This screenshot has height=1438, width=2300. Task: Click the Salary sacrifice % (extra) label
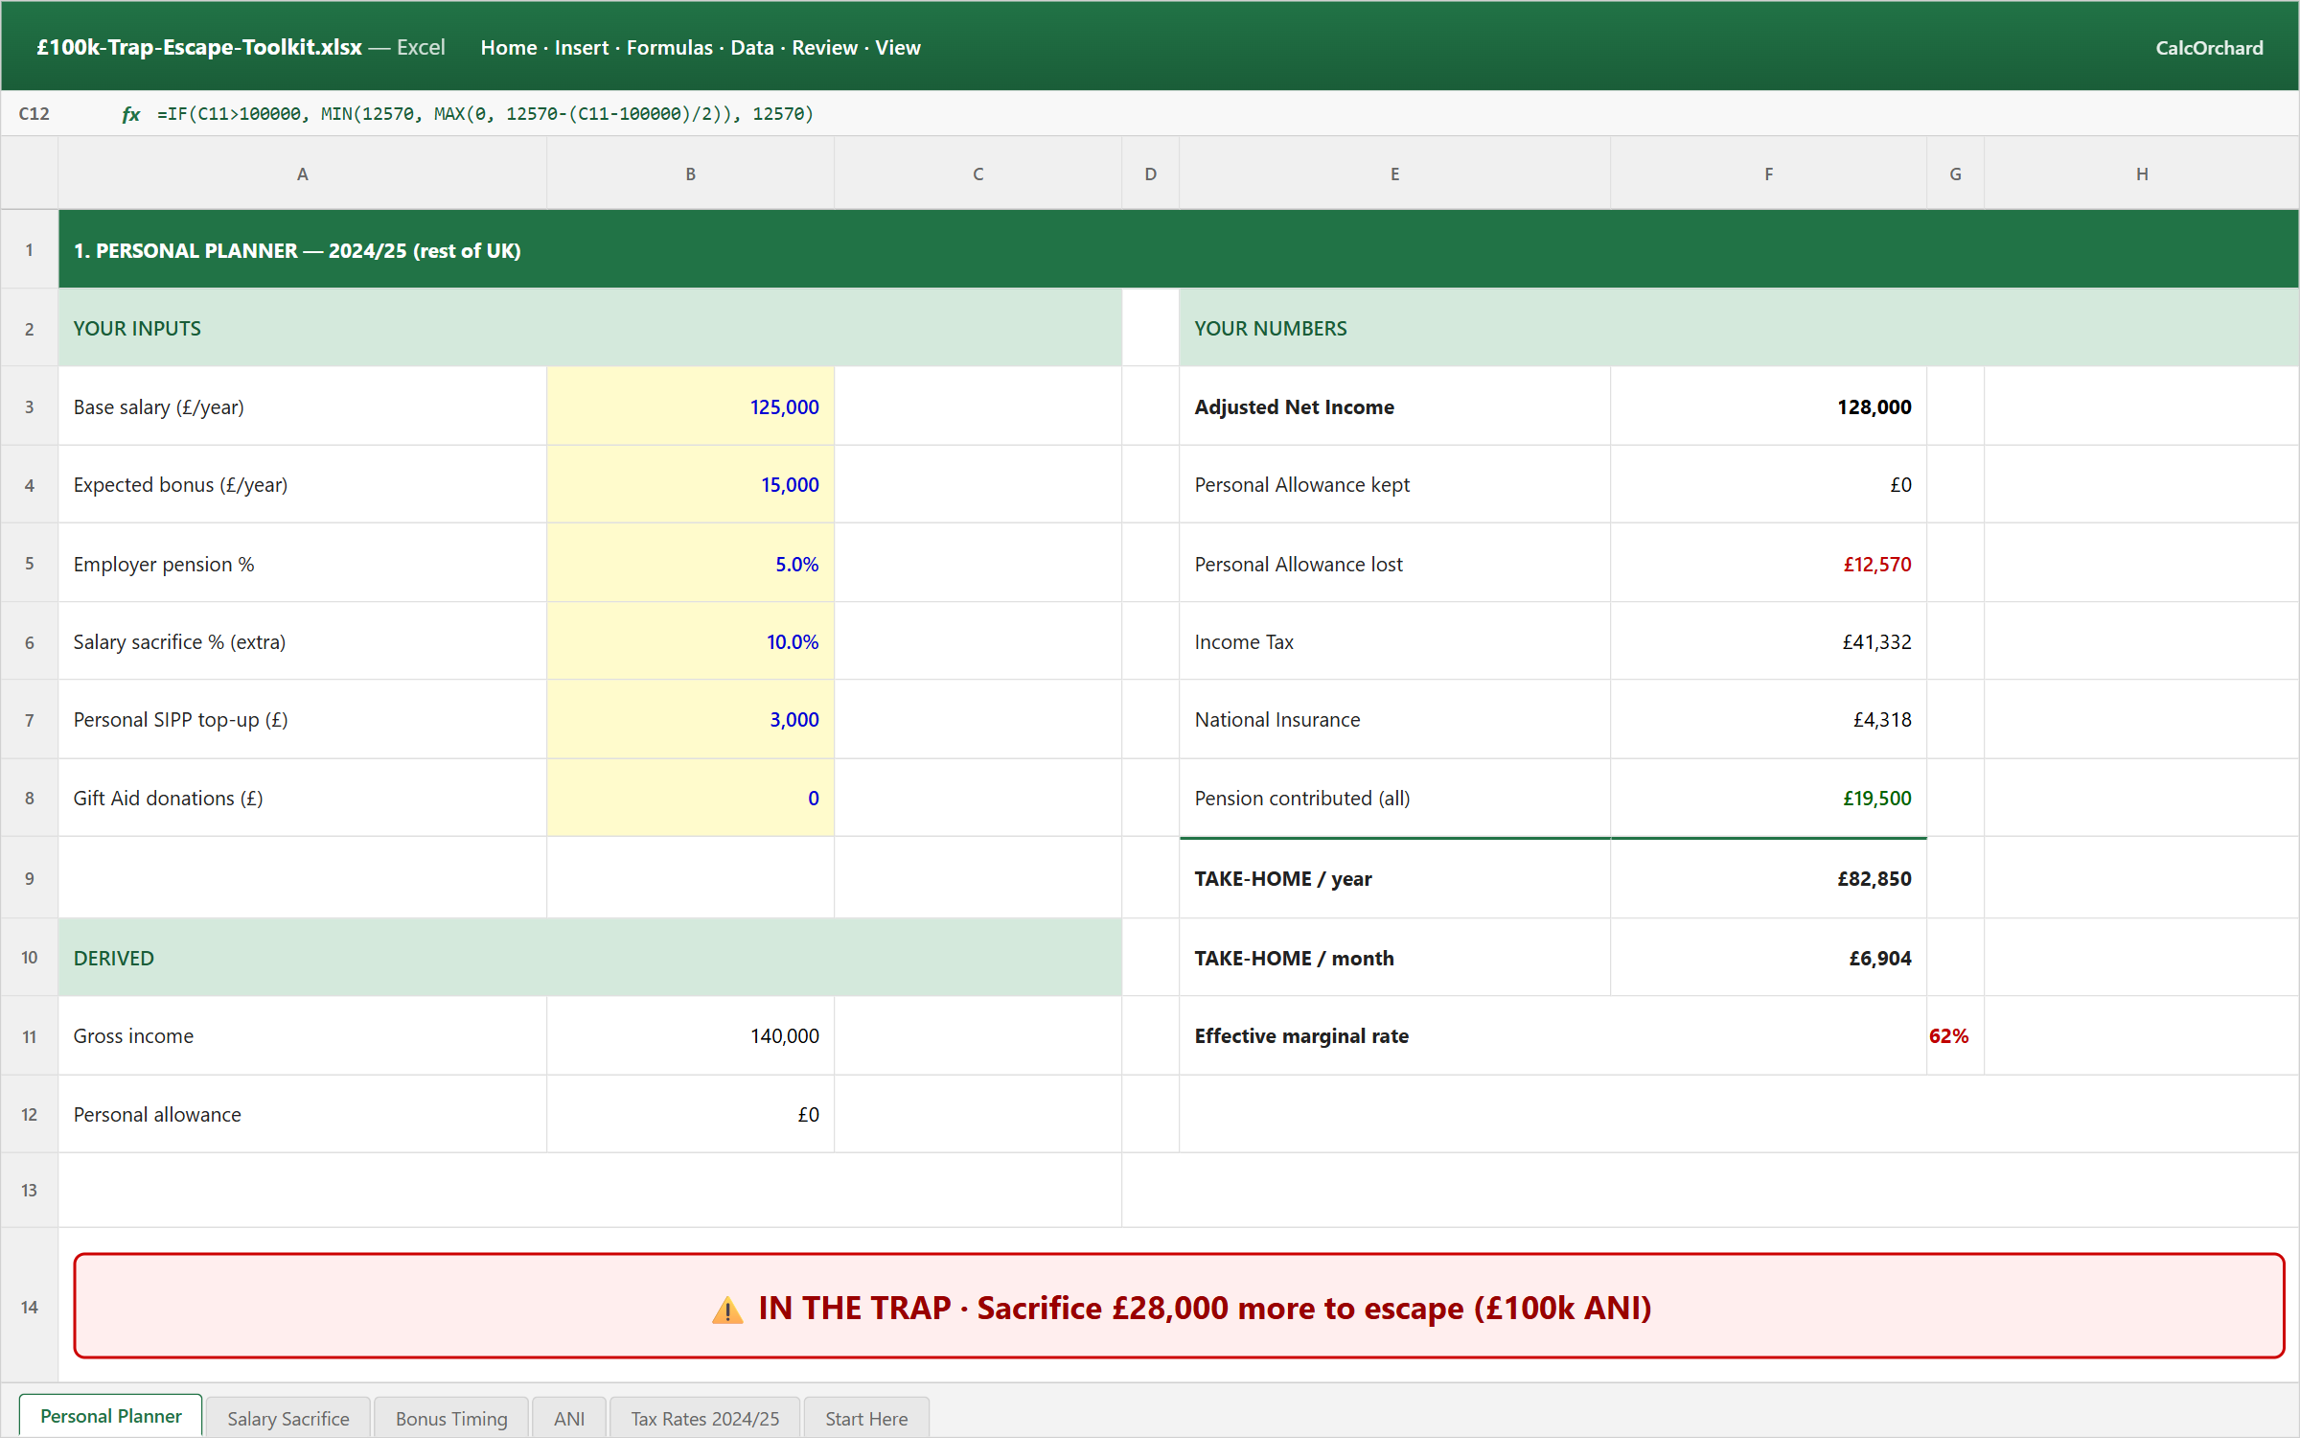[x=179, y=641]
